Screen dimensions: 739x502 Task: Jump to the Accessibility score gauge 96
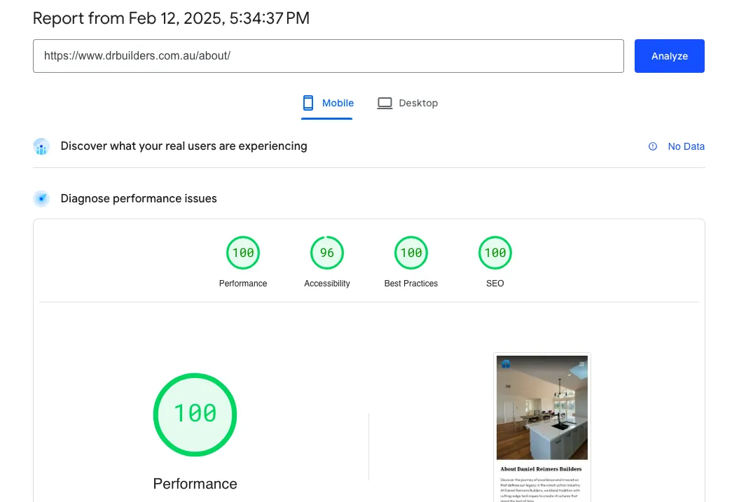[x=327, y=253]
